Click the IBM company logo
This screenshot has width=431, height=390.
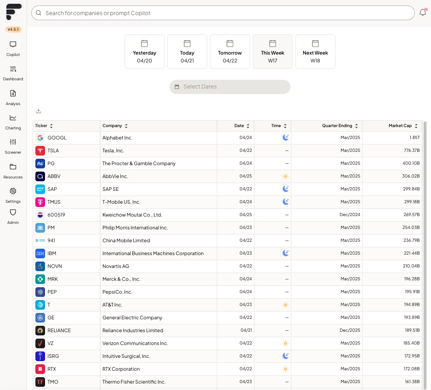(40, 253)
